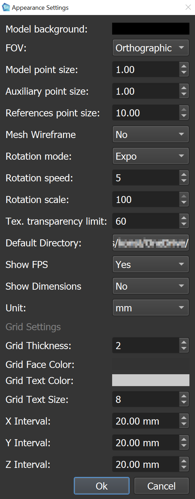
Task: Click the Y Interval 20.00 mm field
Action: 146,443
